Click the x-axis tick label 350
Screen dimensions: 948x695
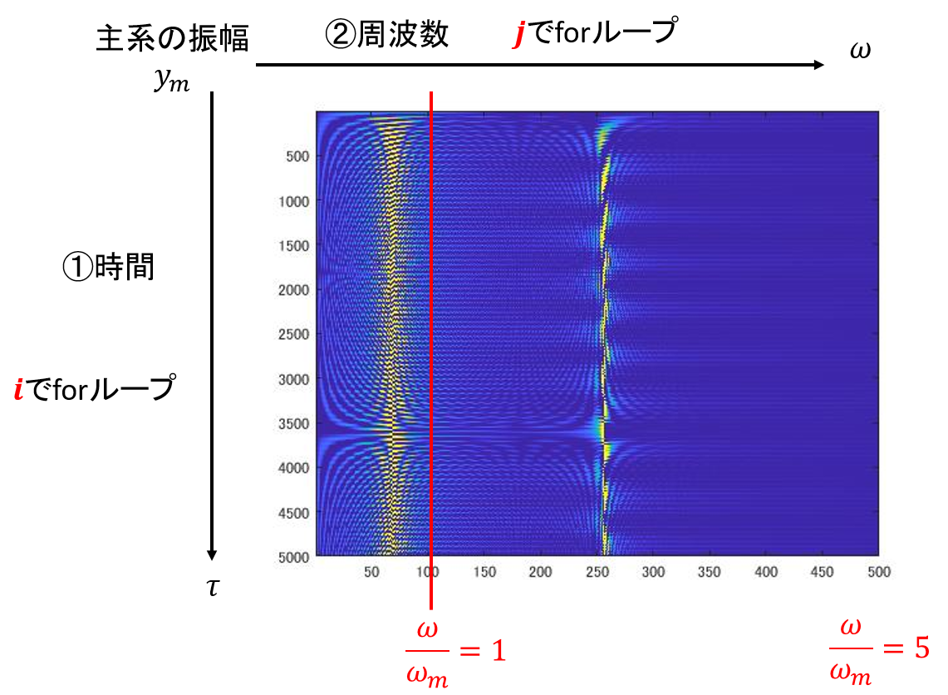[x=710, y=572]
